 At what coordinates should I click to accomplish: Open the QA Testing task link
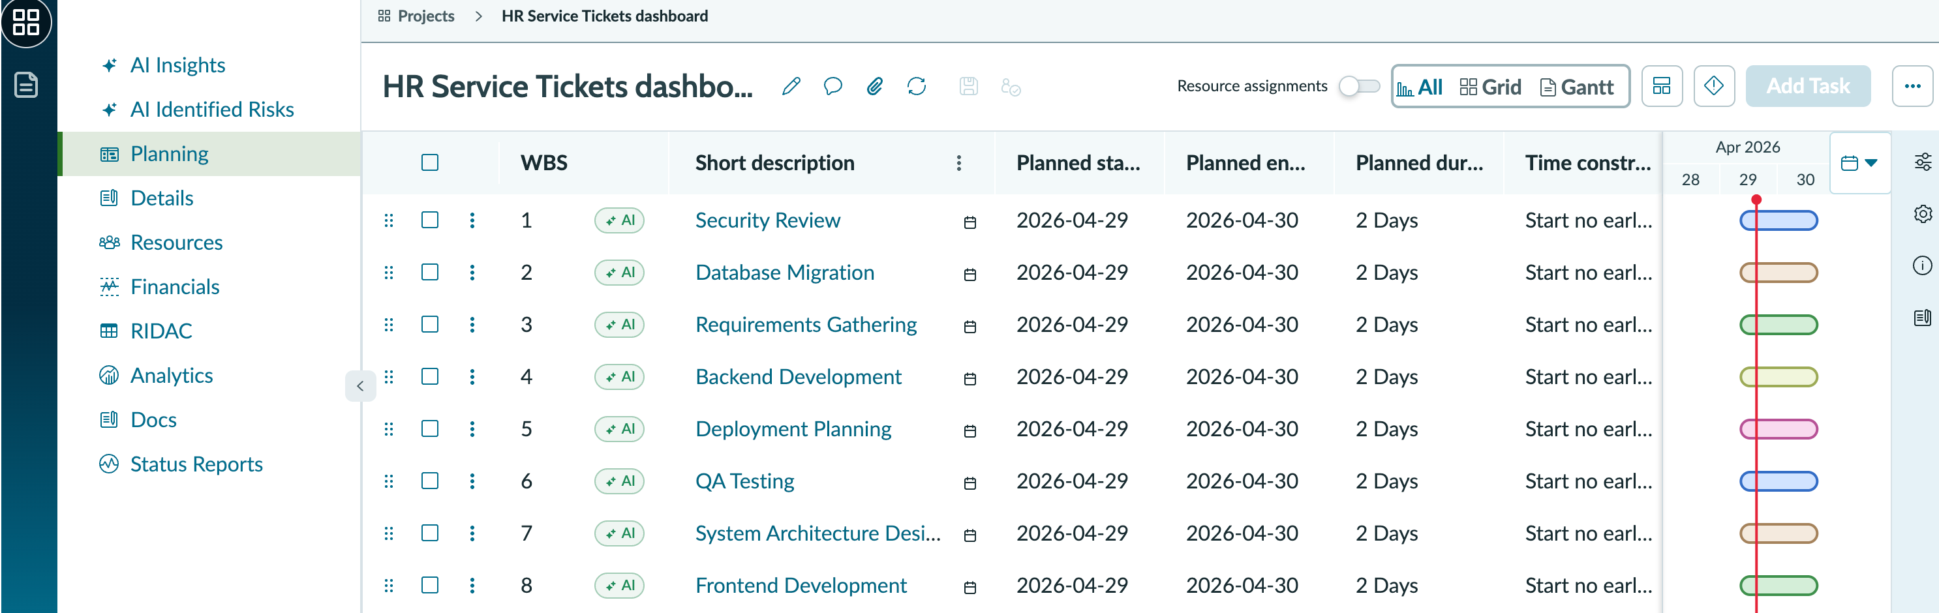point(744,481)
